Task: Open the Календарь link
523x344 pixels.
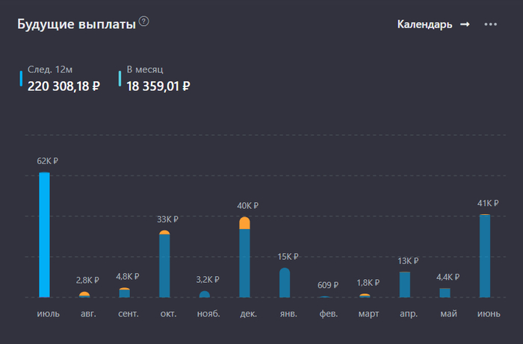Action: (424, 25)
